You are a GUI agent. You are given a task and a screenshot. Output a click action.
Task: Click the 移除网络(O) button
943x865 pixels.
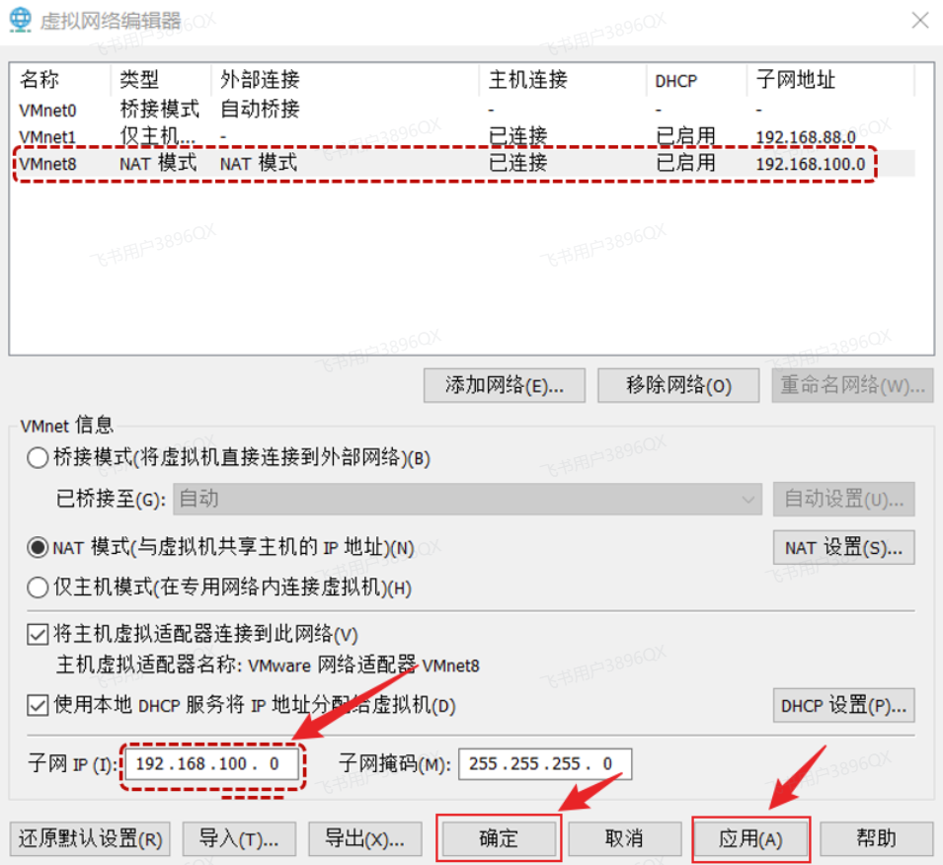pos(677,385)
